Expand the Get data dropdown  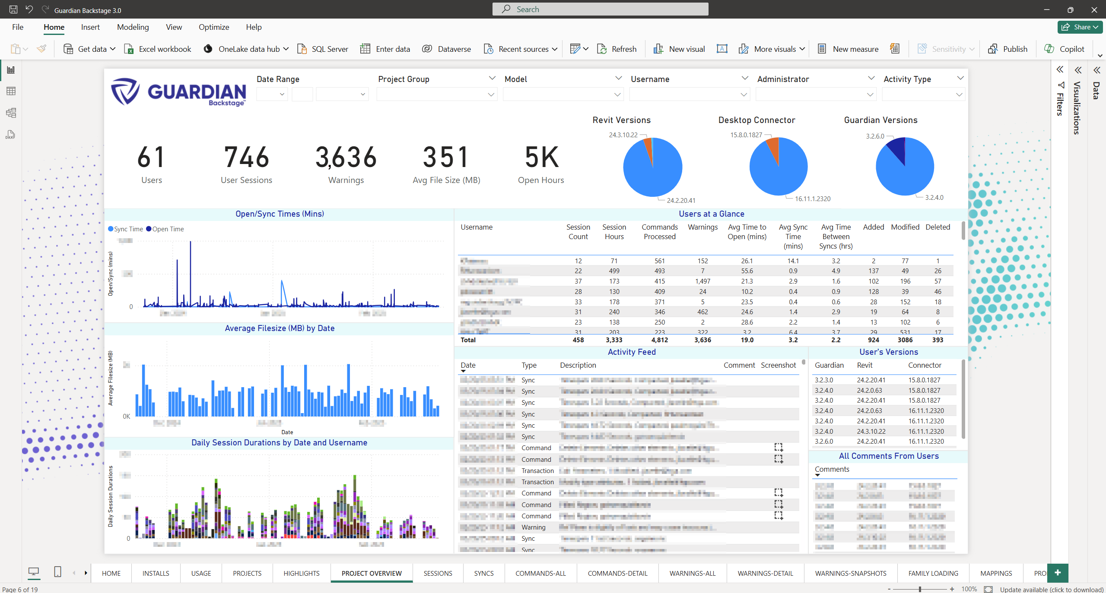[113, 49]
